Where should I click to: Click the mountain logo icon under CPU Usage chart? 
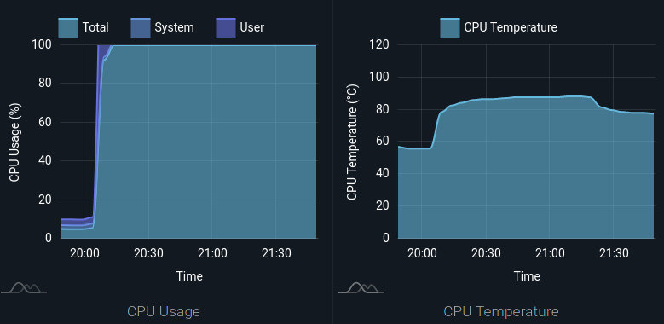click(24, 287)
